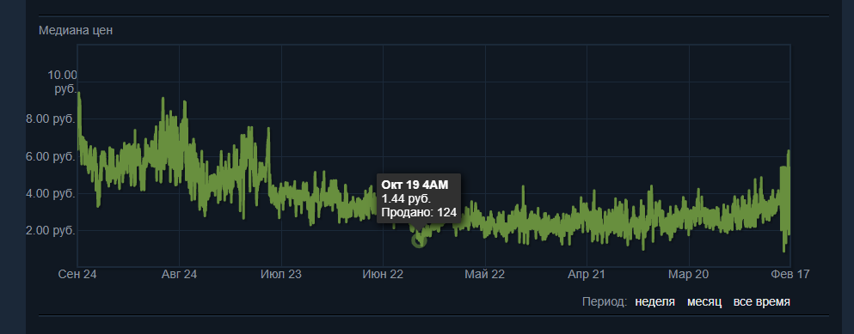The height and width of the screenshot is (334, 854).
Task: Click the 'Сен 24' x-axis label
Action: 77,274
